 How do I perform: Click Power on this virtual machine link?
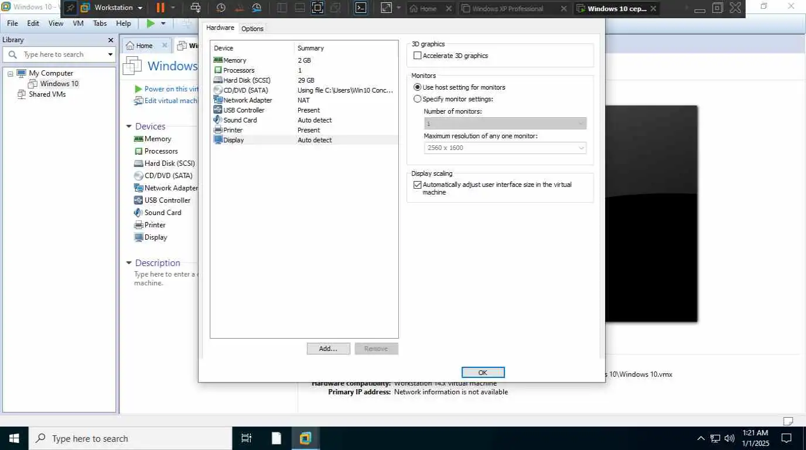[x=166, y=89]
